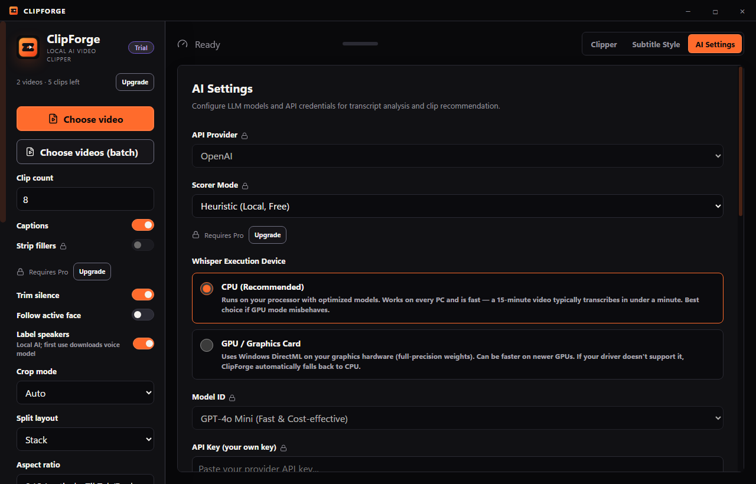Click the "Aspect ratio" label

[38, 465]
